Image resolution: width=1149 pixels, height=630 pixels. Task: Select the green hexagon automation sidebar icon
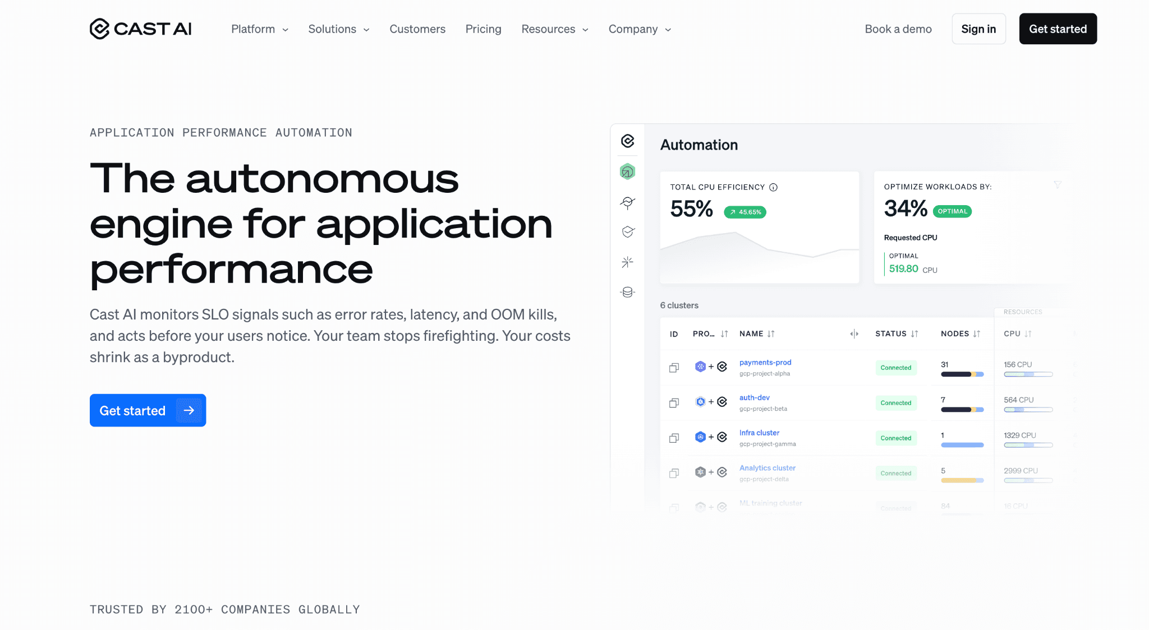coord(628,172)
